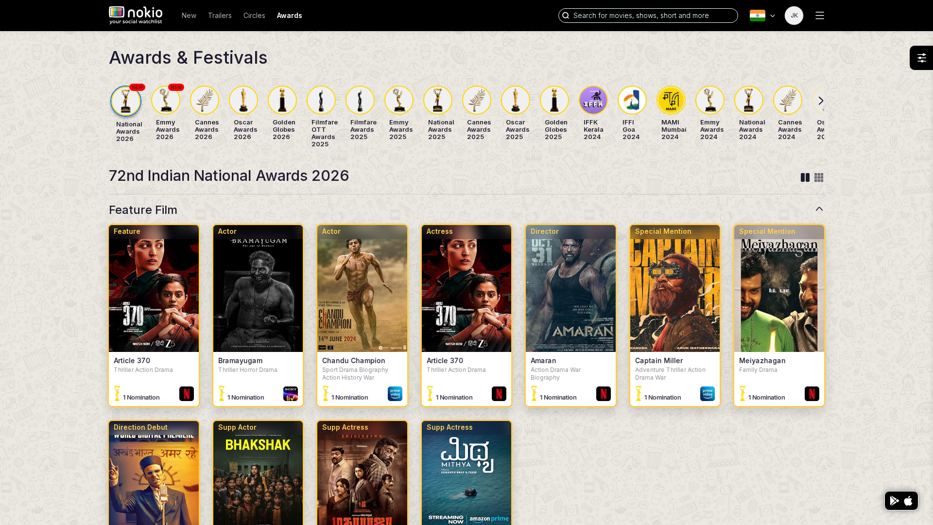Screen dimensions: 933x525
Task: Open Netflix icon on Article 370 Feature card
Action: (187, 394)
